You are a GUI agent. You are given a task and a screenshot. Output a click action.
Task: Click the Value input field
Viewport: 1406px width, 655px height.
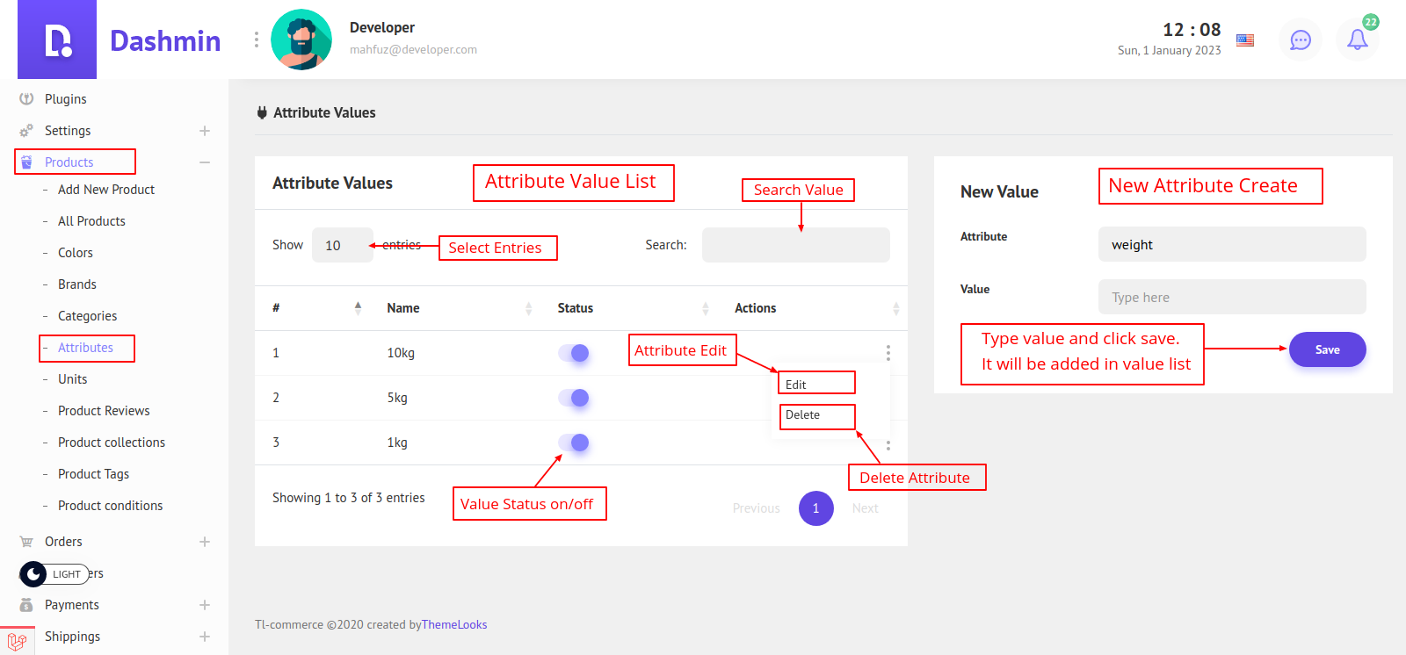pos(1231,298)
